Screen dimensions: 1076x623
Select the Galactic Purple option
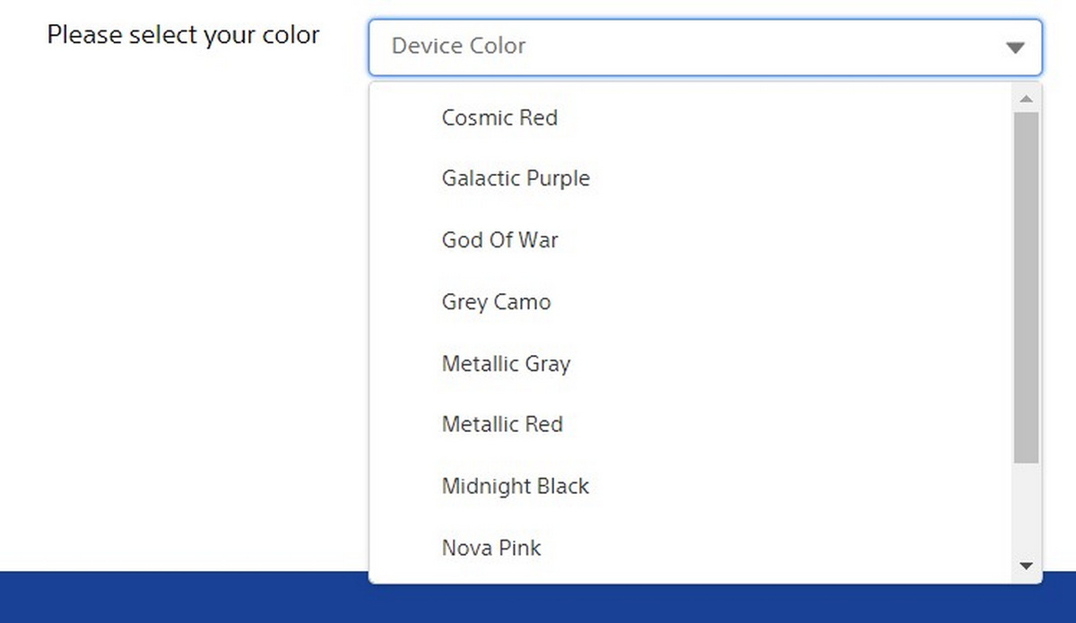pyautogui.click(x=516, y=178)
